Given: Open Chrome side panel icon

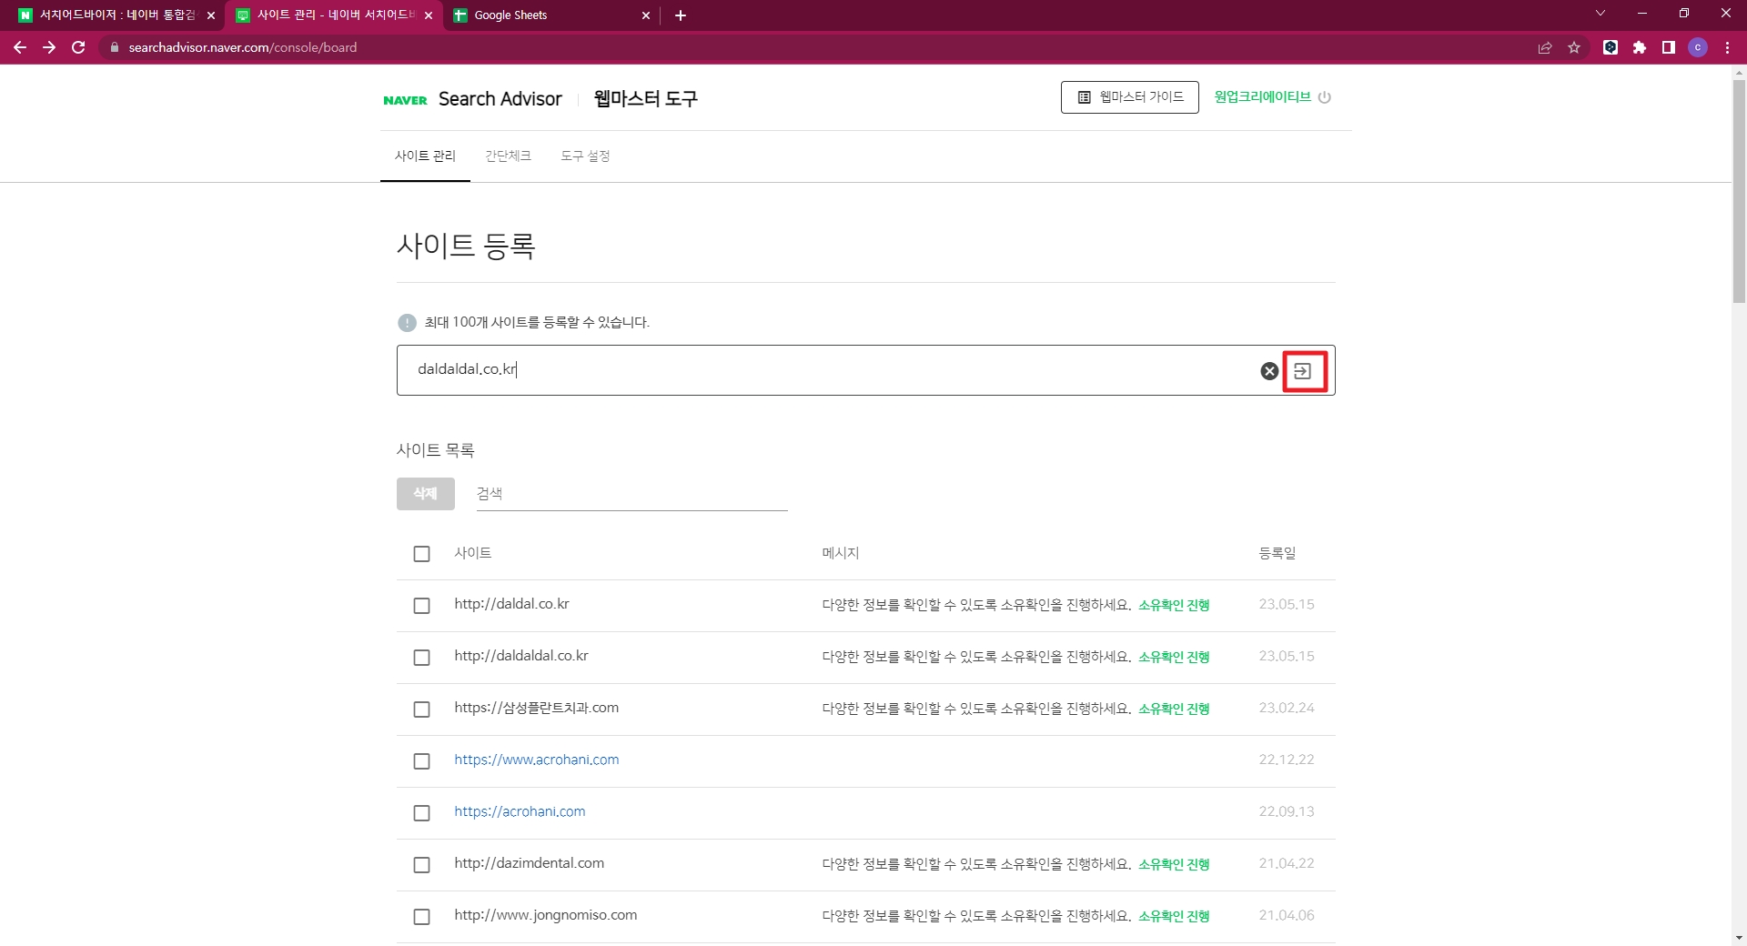Looking at the screenshot, I should 1669,47.
